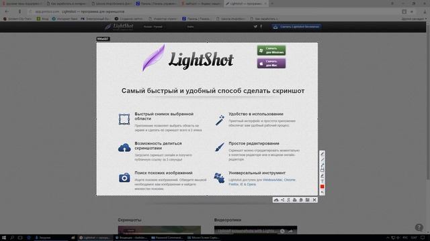
Task: Share the screenshot on social networks
Action: [x=282, y=200]
